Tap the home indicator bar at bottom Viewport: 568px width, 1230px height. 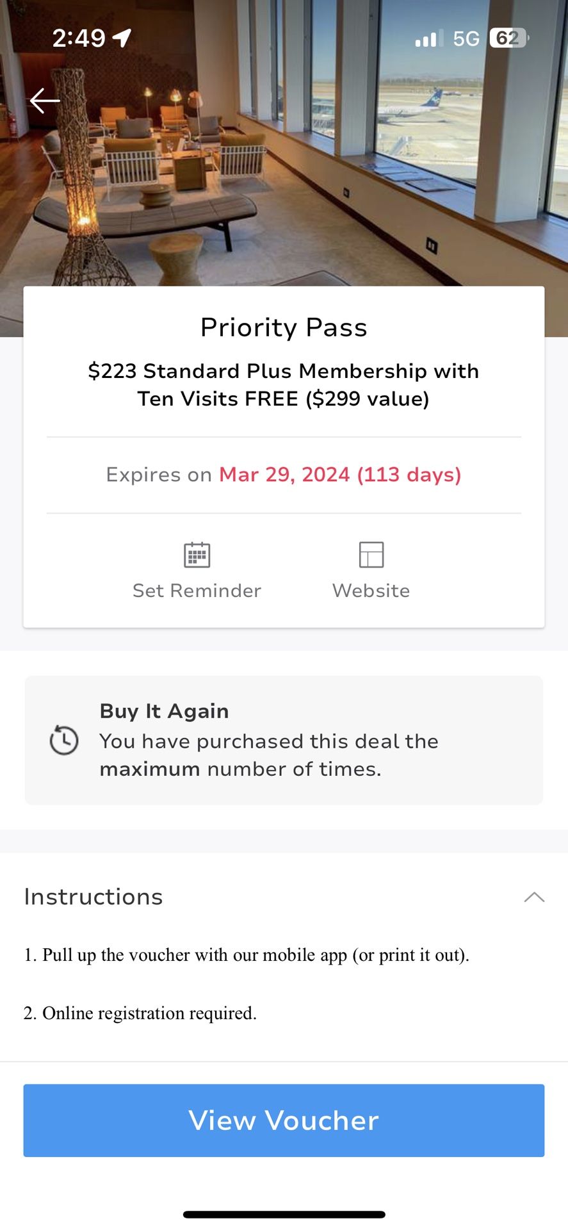click(284, 1215)
